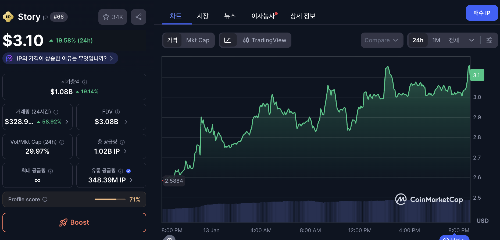The height and width of the screenshot is (240, 500).
Task: Open the 시장 tab
Action: point(203,16)
